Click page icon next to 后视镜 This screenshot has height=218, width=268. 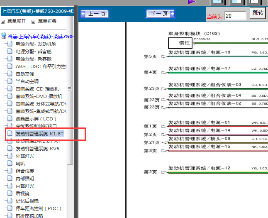tap(10, 193)
